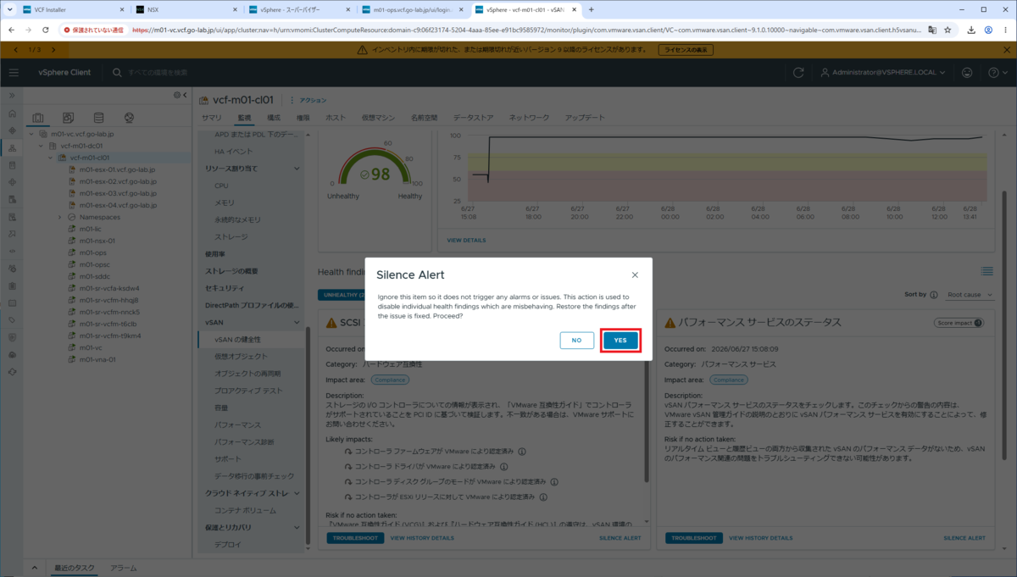1017x577 pixels.
Task: Collapse リソース割り当て section
Action: click(297, 169)
